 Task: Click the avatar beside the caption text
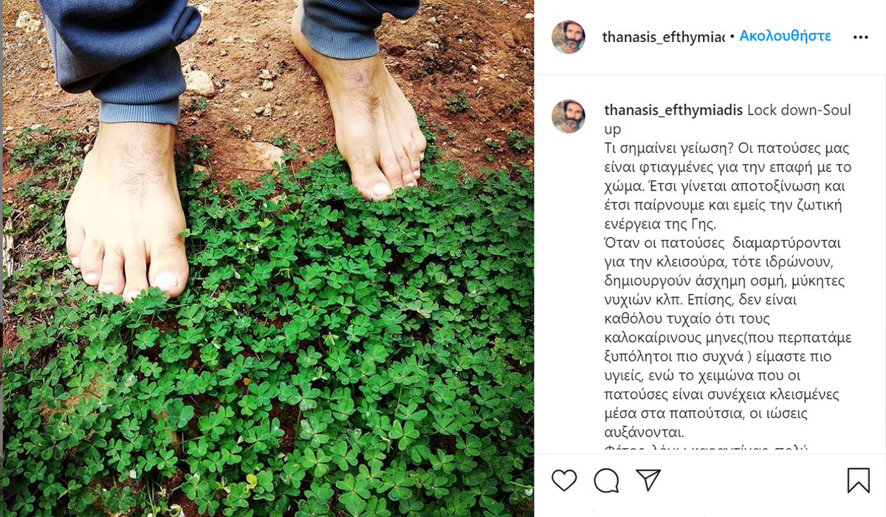click(569, 116)
